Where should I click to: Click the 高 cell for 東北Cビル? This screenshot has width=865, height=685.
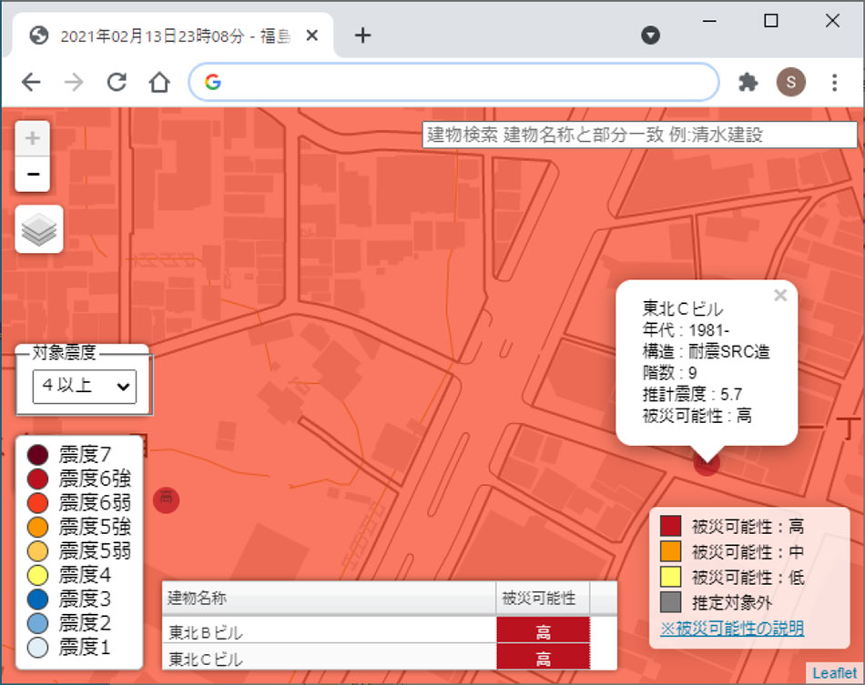click(x=543, y=657)
